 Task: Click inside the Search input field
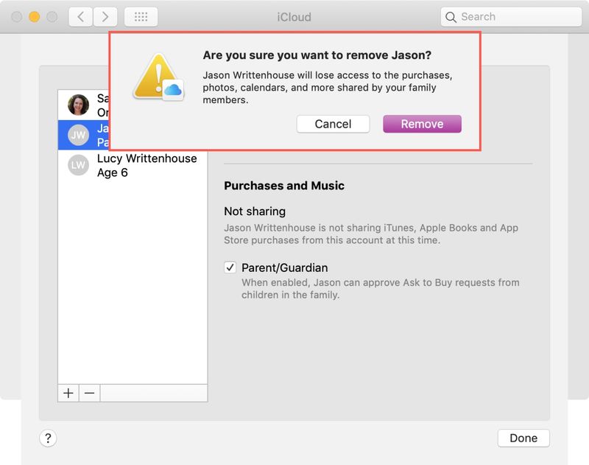(x=511, y=17)
